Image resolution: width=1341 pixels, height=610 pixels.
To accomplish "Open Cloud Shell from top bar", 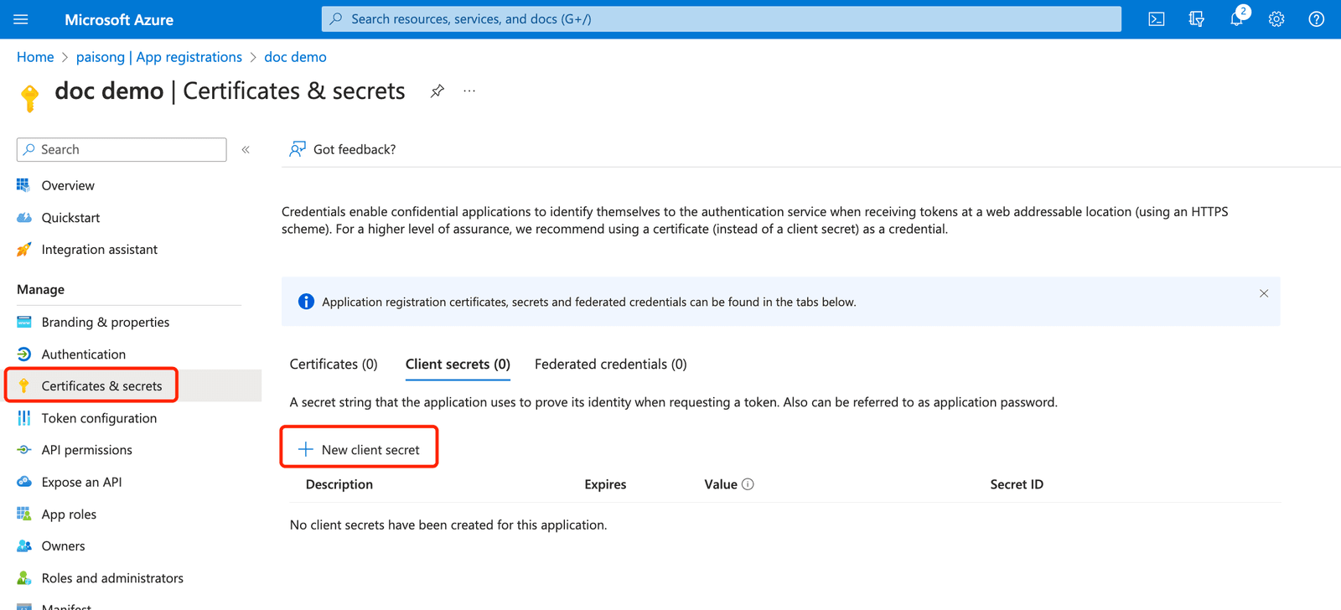I will click(1157, 19).
